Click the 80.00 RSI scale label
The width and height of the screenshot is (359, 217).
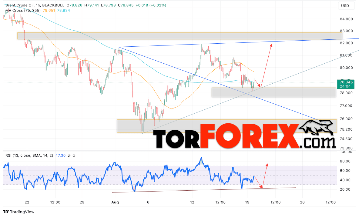point(345,161)
